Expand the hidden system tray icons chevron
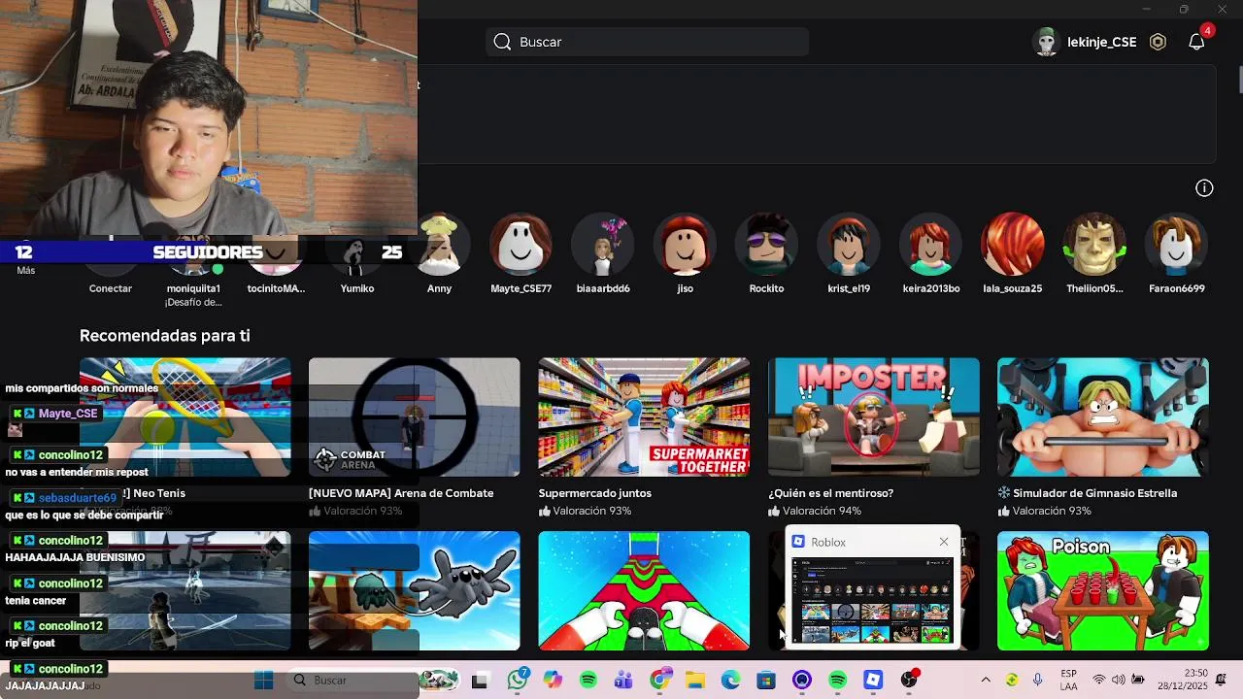The image size is (1243, 699). [986, 681]
